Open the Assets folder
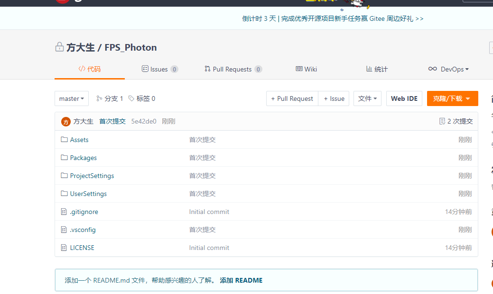This screenshot has height=294, width=493. click(79, 140)
